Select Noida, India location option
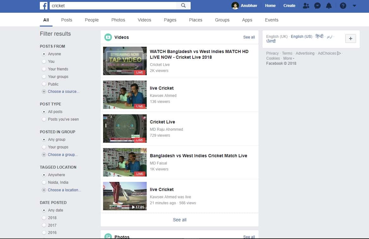 44,182
